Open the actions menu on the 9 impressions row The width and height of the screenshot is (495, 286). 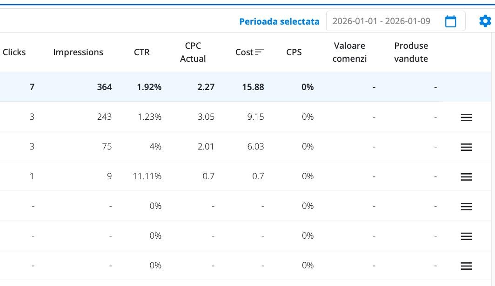click(466, 176)
